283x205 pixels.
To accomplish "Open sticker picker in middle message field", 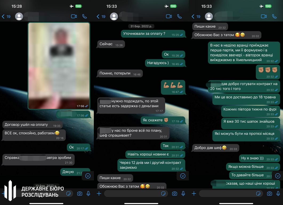I will click(163, 194).
